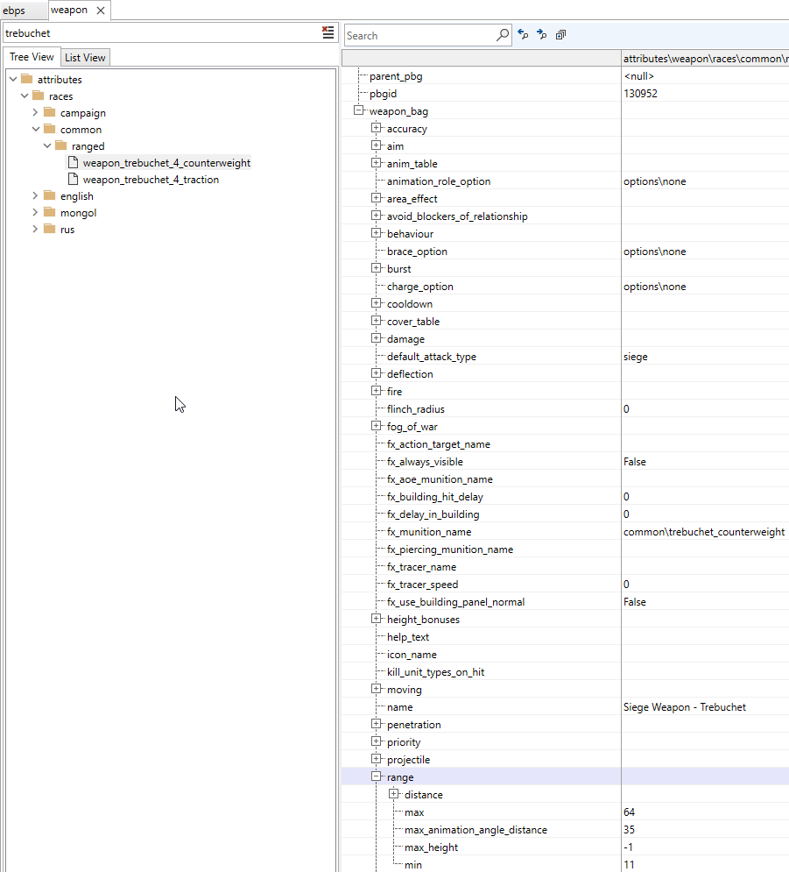The image size is (789, 872).
Task: Select the flinch_radius row
Action: click(565, 408)
